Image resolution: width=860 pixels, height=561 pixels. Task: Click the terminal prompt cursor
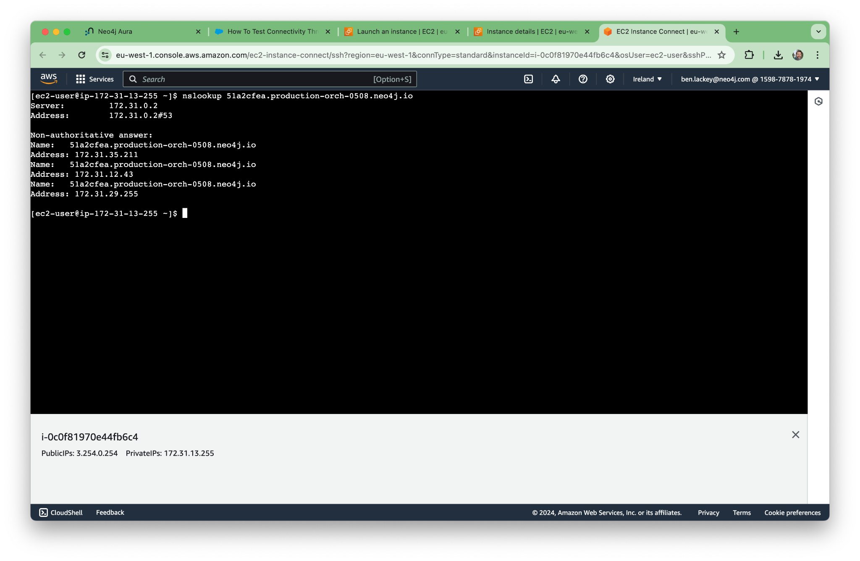click(x=185, y=213)
